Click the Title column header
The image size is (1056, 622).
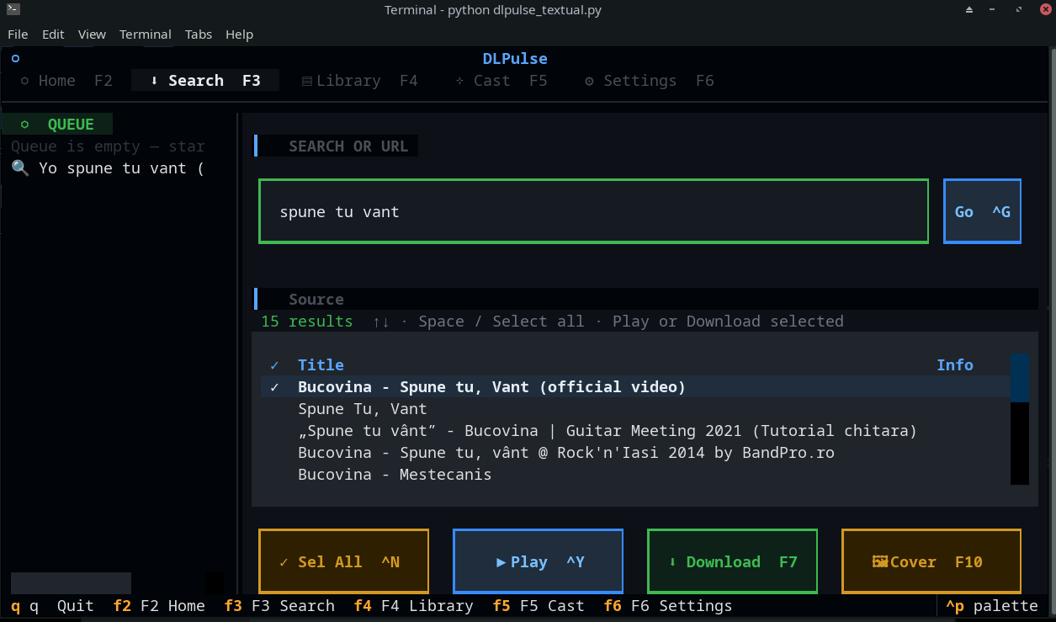(321, 365)
